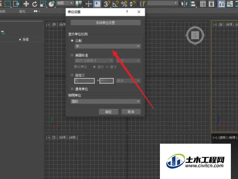Click the Use Pivot Point Center icon
This screenshot has width=238, height=179.
[79, 4]
